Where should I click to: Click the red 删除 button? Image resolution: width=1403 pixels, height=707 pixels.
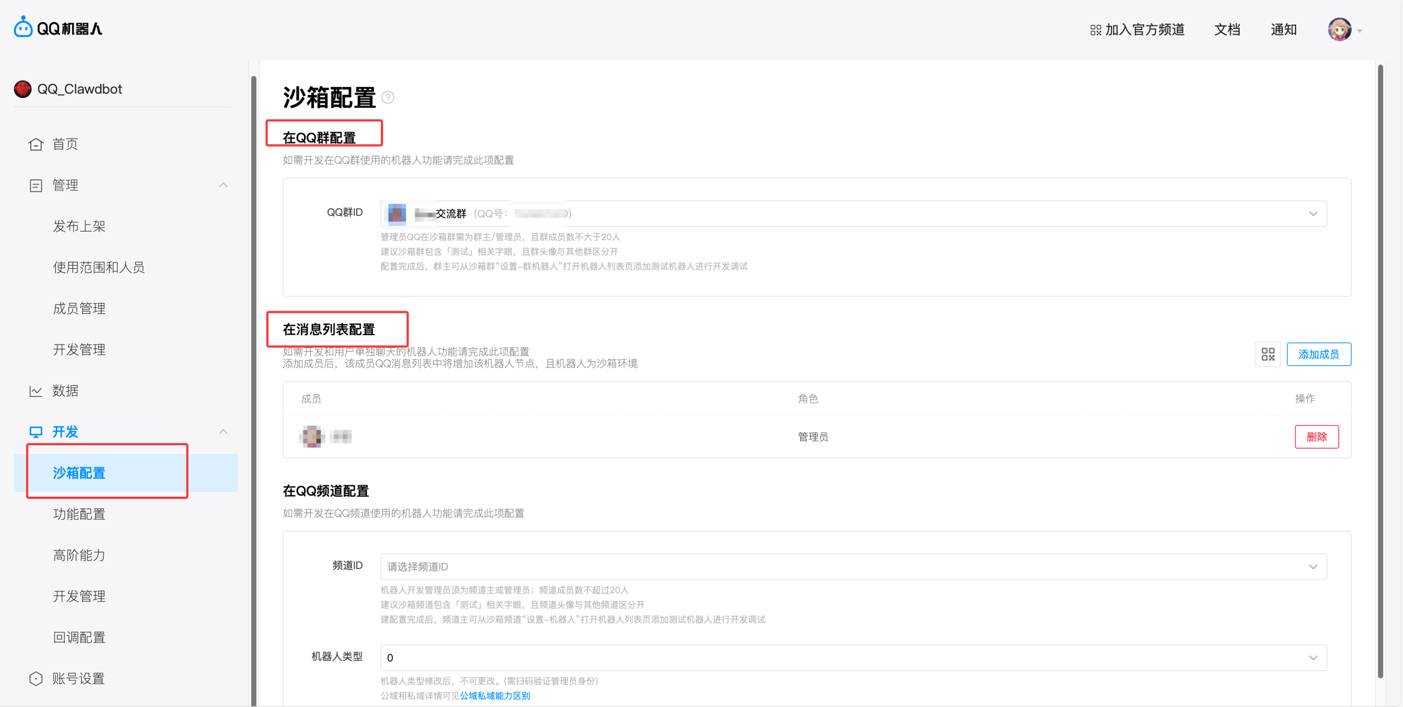pyautogui.click(x=1316, y=437)
